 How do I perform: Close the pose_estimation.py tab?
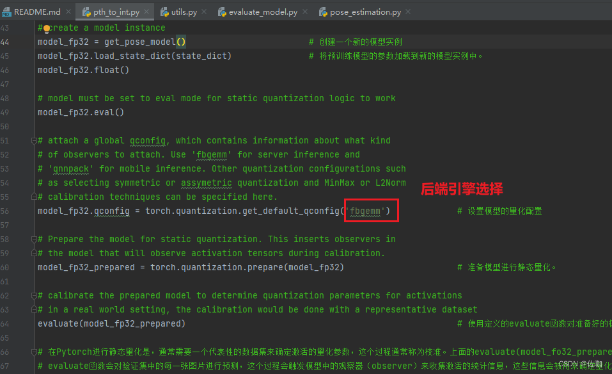click(x=409, y=11)
